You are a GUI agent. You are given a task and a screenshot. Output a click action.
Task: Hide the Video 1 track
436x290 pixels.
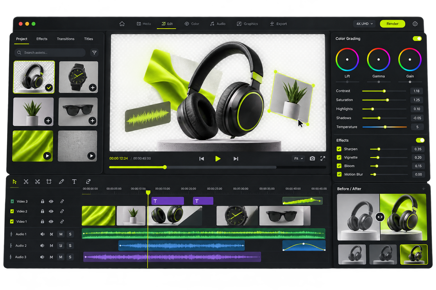(x=51, y=221)
